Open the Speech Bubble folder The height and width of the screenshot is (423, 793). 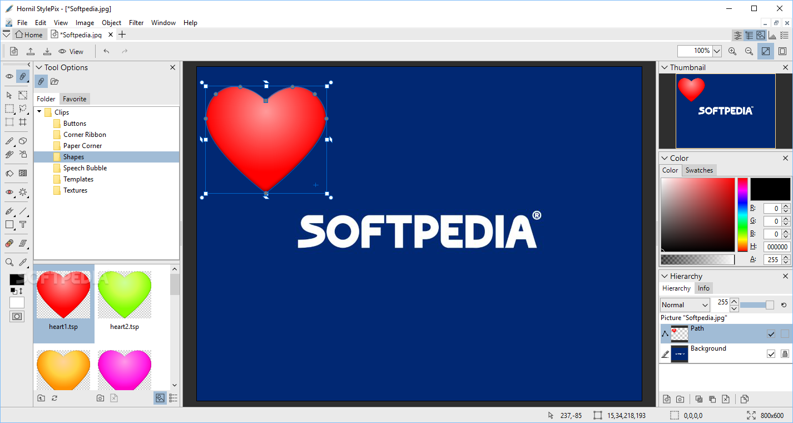(x=85, y=168)
